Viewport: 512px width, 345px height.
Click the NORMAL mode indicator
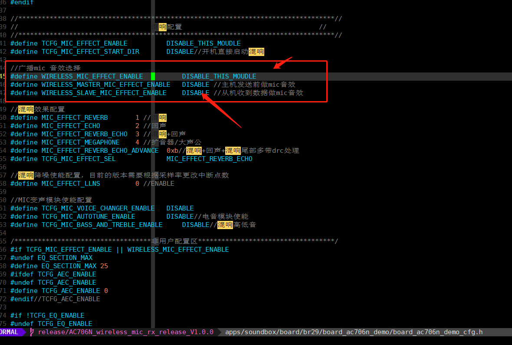(10, 332)
